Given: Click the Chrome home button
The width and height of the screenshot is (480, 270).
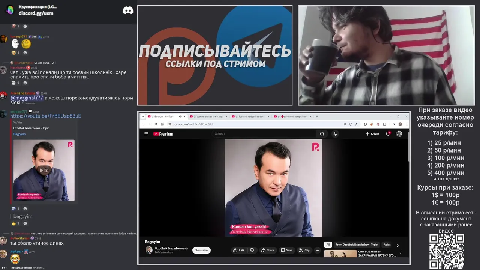Looking at the screenshot, I should [162, 124].
